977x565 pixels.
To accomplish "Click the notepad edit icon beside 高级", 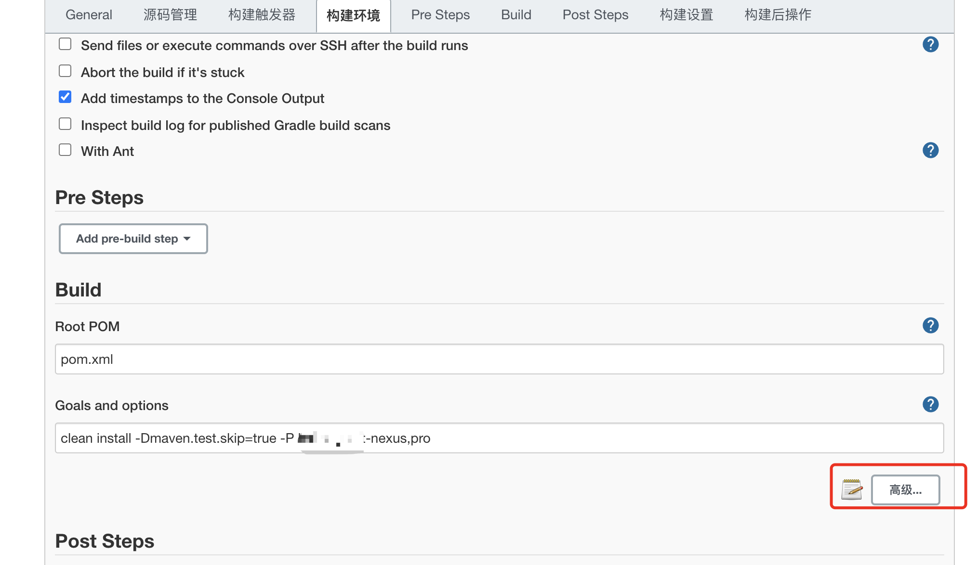I will pos(852,490).
